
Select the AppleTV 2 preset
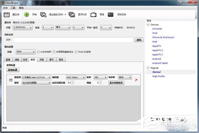tap(157, 50)
